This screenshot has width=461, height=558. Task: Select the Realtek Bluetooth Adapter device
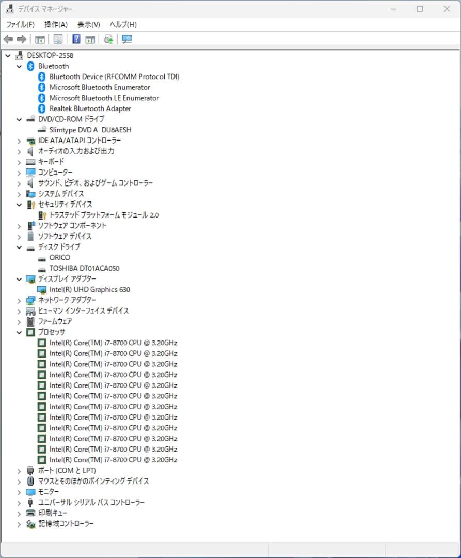pos(89,109)
